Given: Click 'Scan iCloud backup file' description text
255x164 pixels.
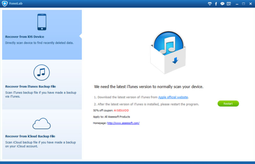Looking at the screenshot, I should point(40,144).
